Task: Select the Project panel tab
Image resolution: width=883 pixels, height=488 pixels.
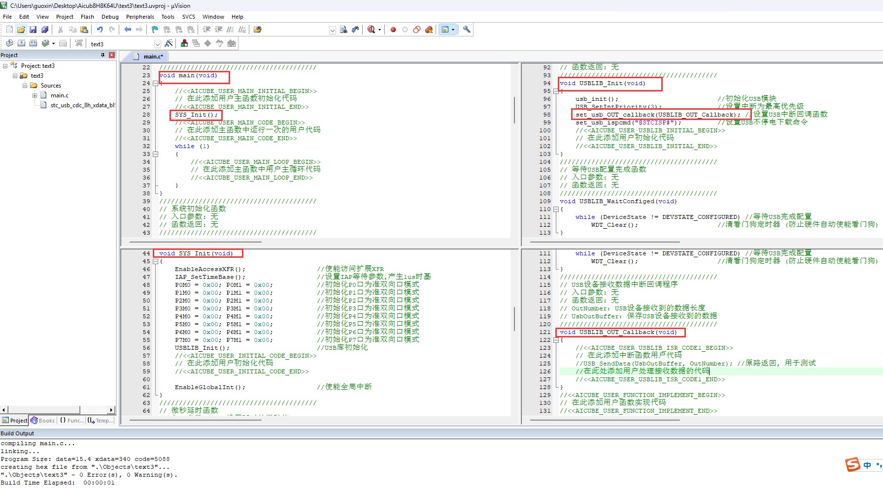Action: 15,421
